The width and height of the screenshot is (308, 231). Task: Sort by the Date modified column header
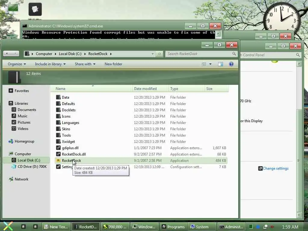[150, 89]
